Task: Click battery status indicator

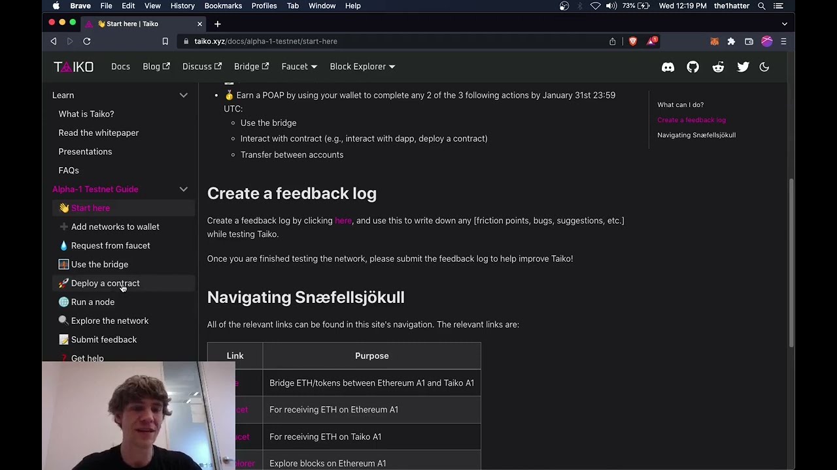Action: [x=636, y=6]
